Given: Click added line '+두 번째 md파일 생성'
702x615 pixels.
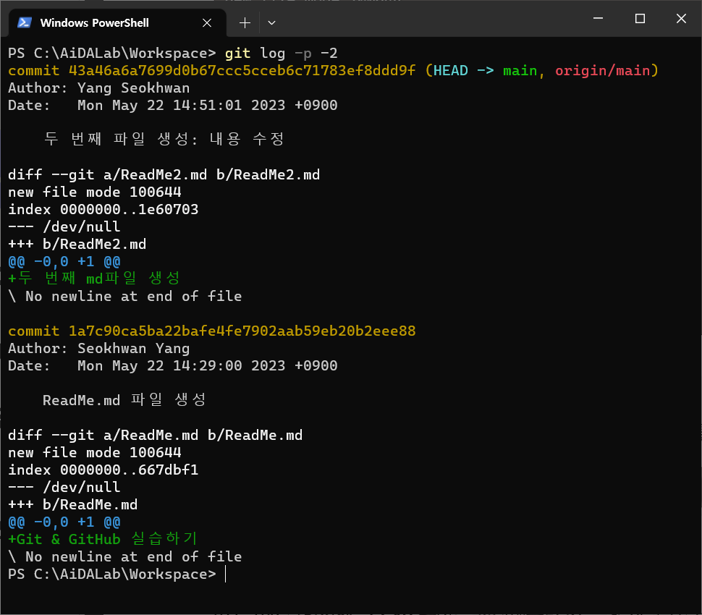Looking at the screenshot, I should [x=94, y=279].
